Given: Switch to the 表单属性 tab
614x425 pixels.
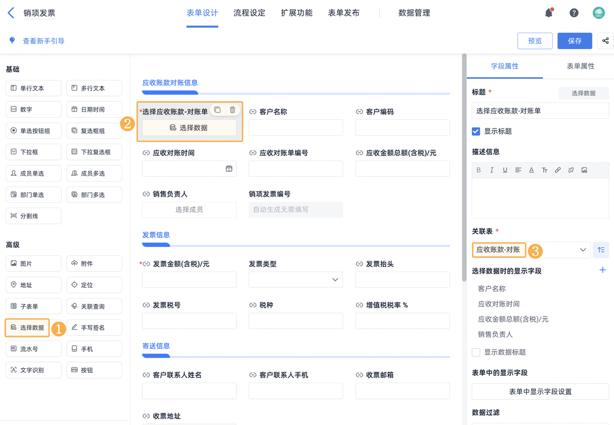Looking at the screenshot, I should tap(580, 66).
